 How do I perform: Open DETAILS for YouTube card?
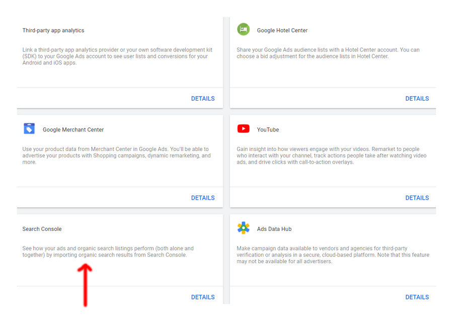pyautogui.click(x=417, y=198)
